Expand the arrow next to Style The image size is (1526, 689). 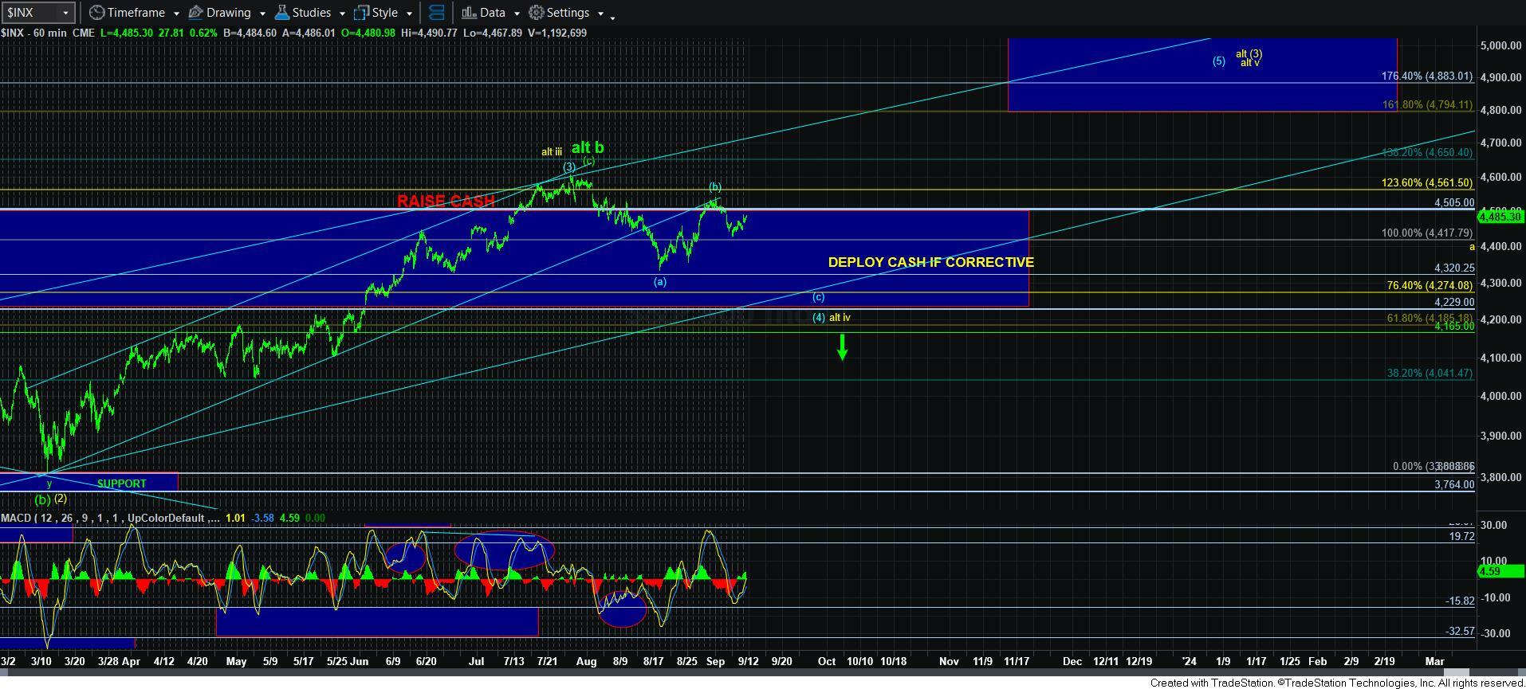coord(409,14)
